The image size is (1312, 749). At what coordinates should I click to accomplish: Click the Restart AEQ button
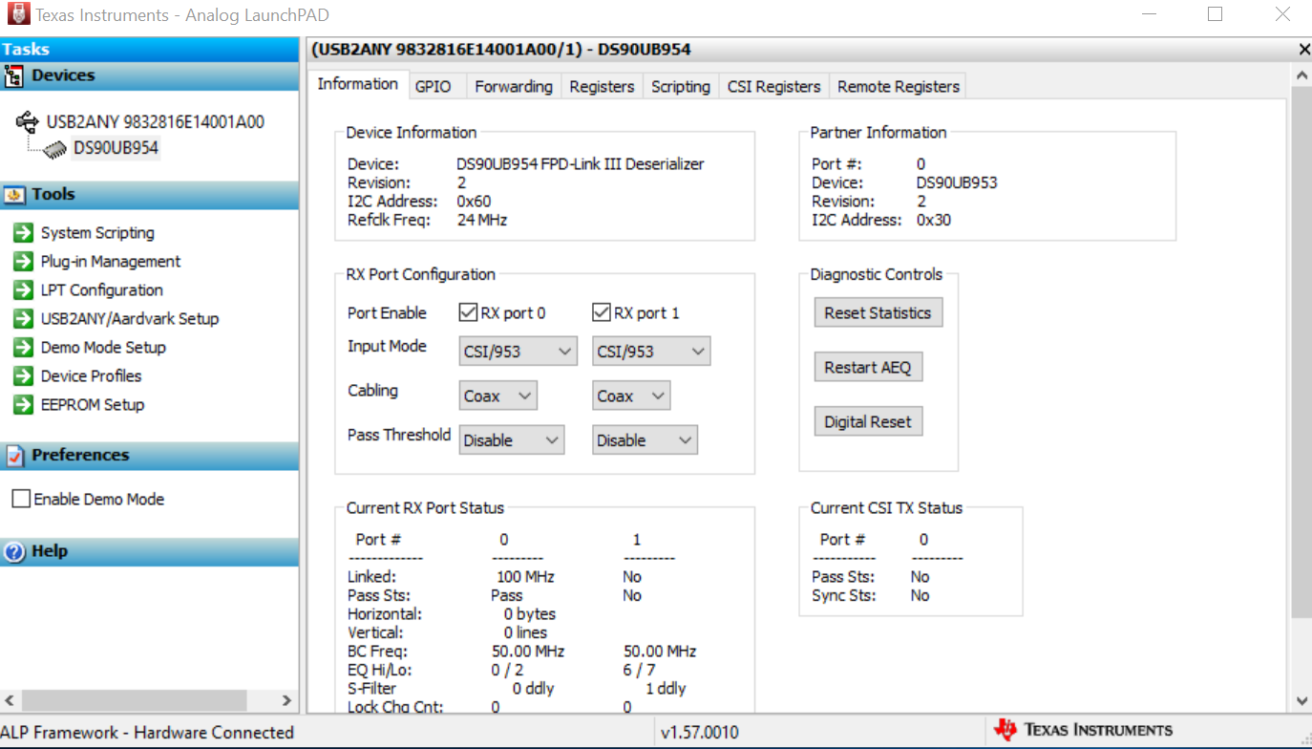[868, 367]
